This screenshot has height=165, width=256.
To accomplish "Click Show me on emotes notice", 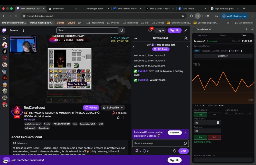I will (x=174, y=133).
